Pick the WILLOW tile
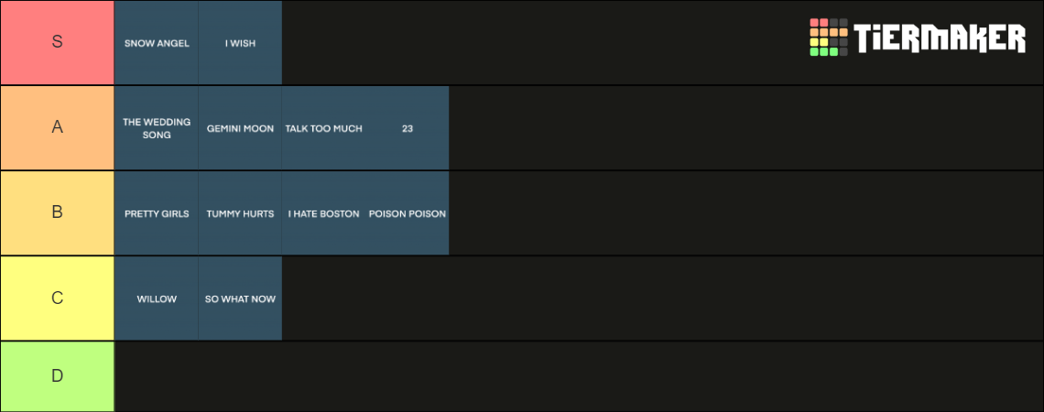Viewport: 1044px width, 412px height. pos(157,298)
